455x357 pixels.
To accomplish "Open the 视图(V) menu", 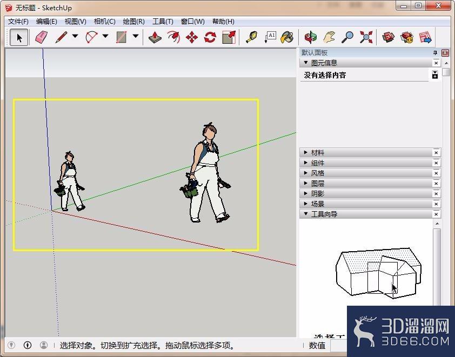I will coord(76,22).
